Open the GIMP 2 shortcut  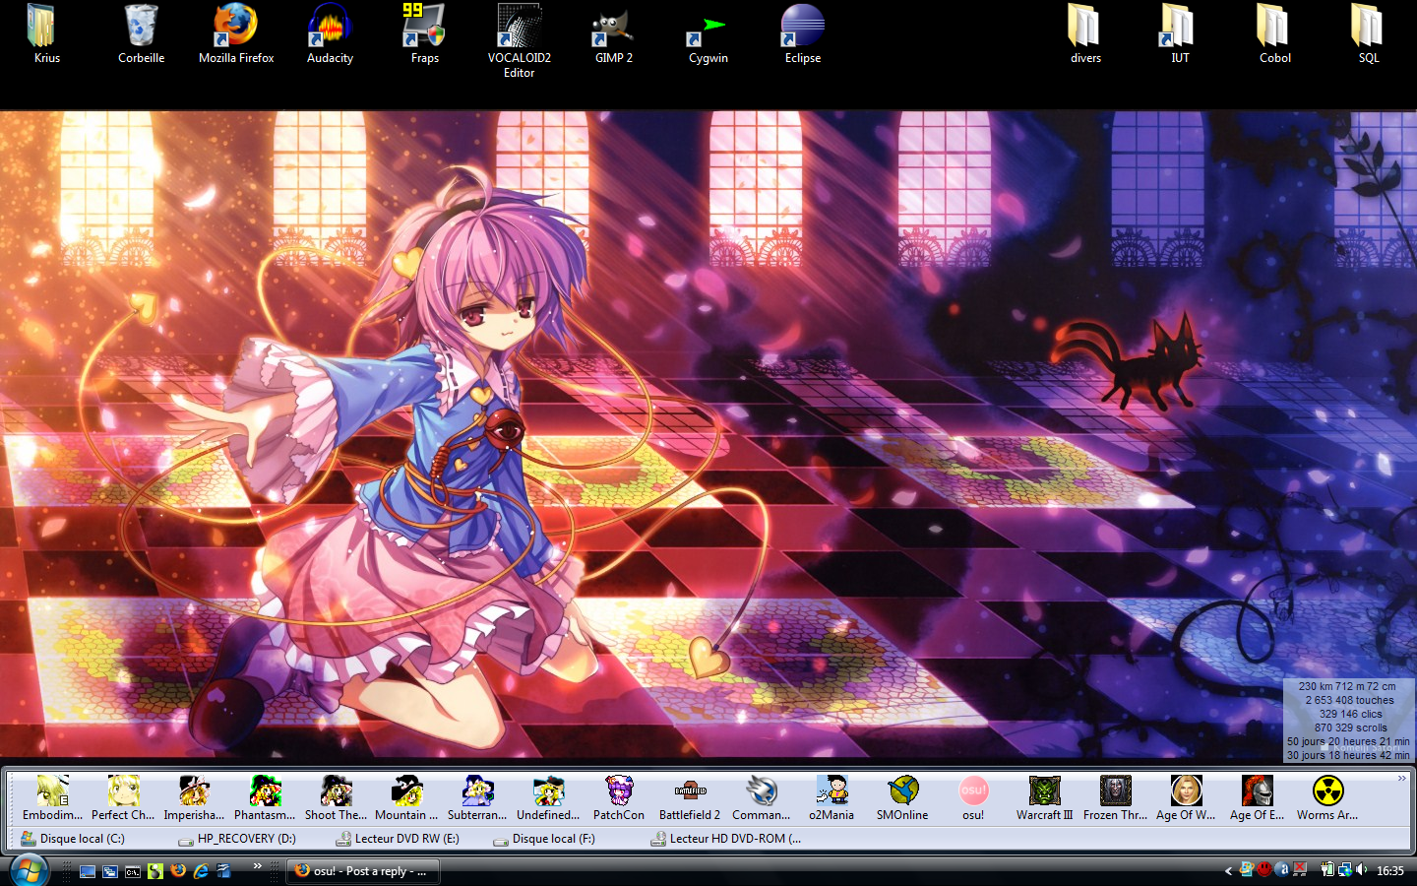[613, 35]
